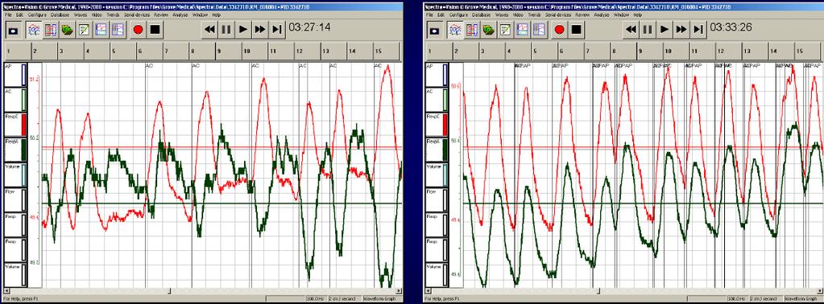Open the Waves menu in left window
Viewport: 824px width, 304px height.
point(81,14)
